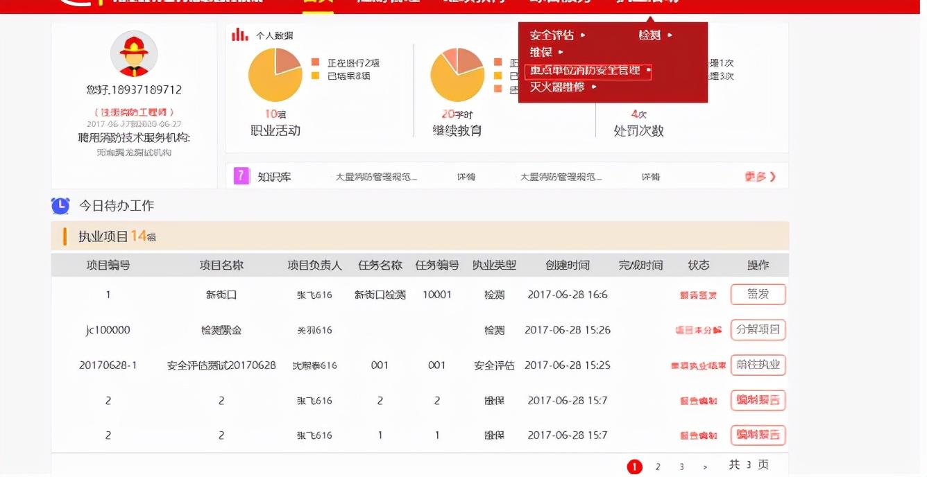Screen dimensions: 927x477
Task: Click project number 20170628-1
Action: tap(108, 365)
